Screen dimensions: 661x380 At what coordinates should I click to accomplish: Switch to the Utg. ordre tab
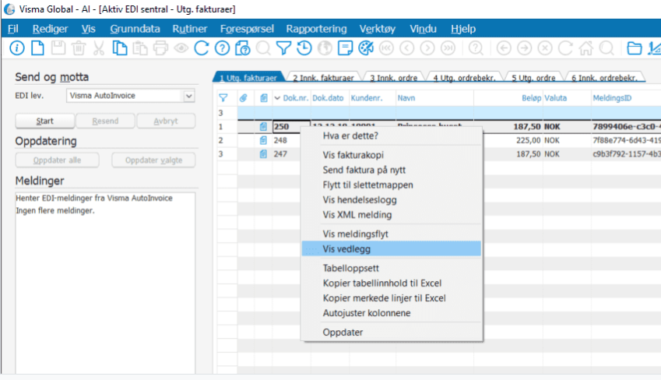[533, 78]
